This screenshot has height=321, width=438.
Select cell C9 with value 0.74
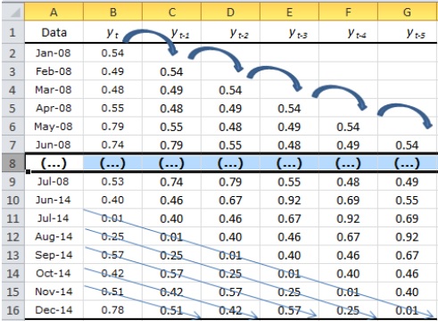(171, 182)
